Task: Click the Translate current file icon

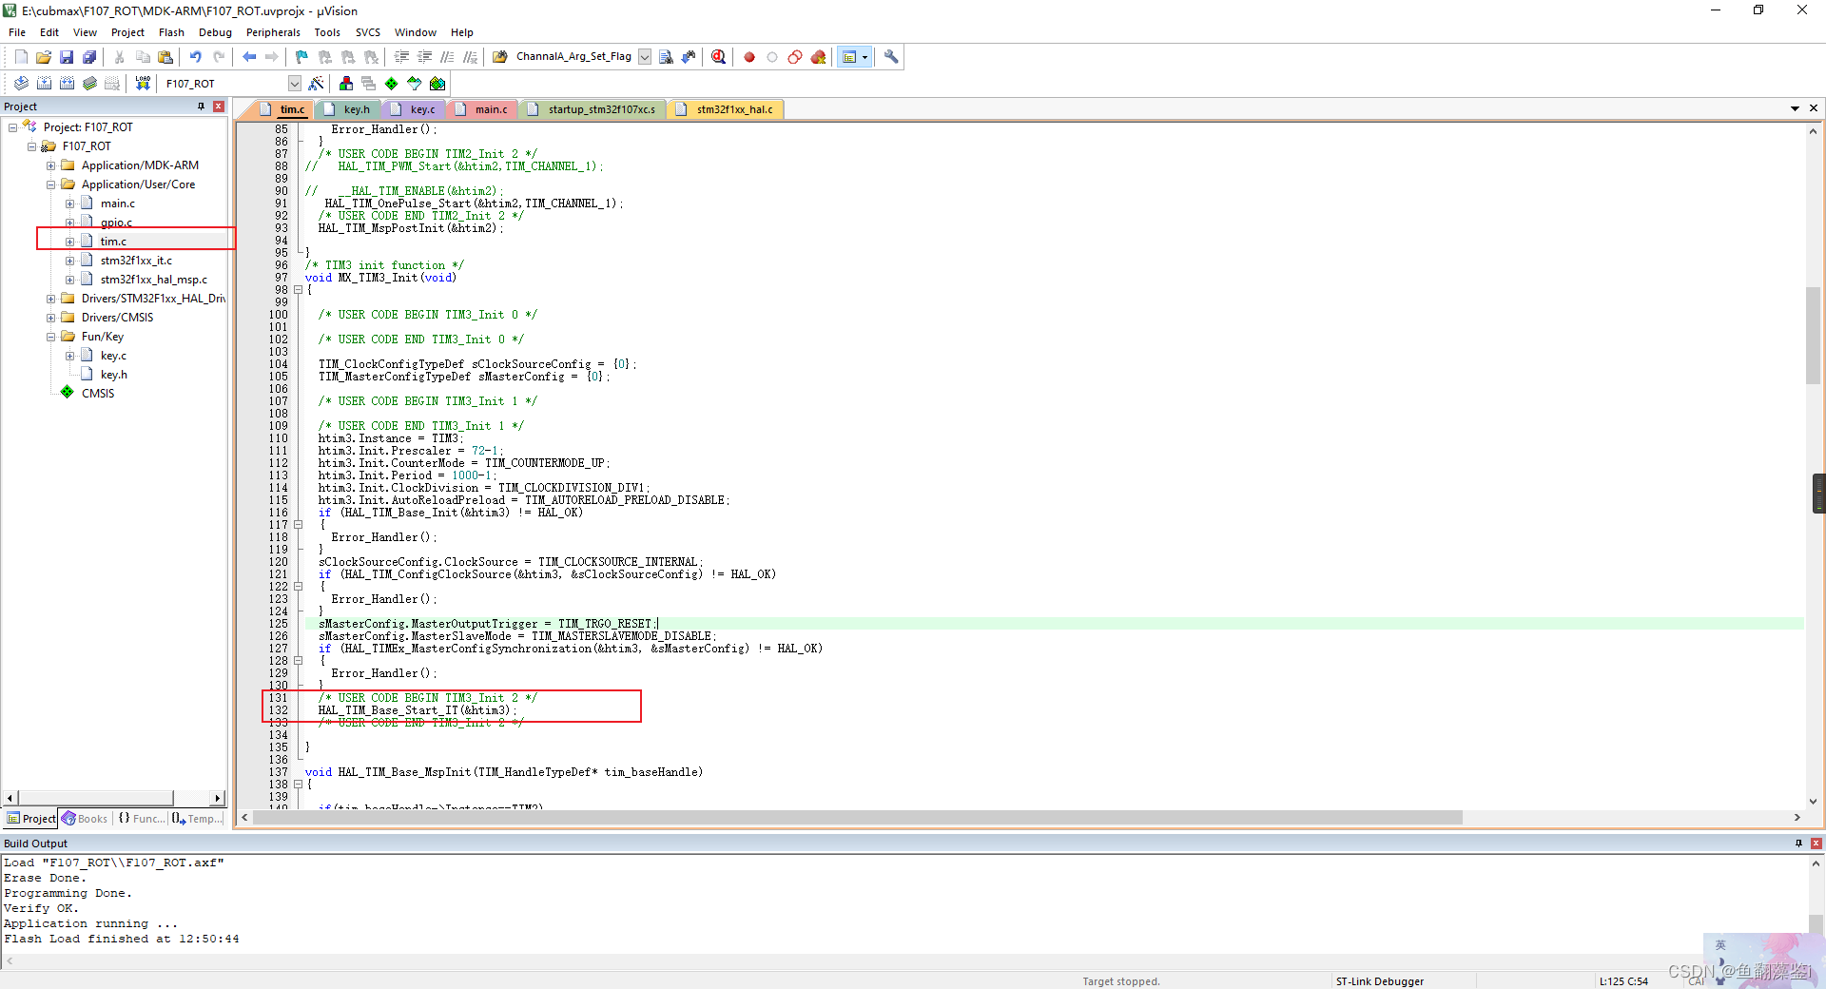Action: click(21, 84)
